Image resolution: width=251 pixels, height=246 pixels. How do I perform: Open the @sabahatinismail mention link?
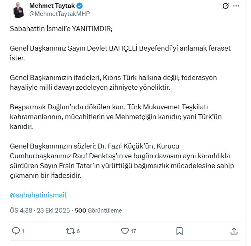tap(38, 195)
